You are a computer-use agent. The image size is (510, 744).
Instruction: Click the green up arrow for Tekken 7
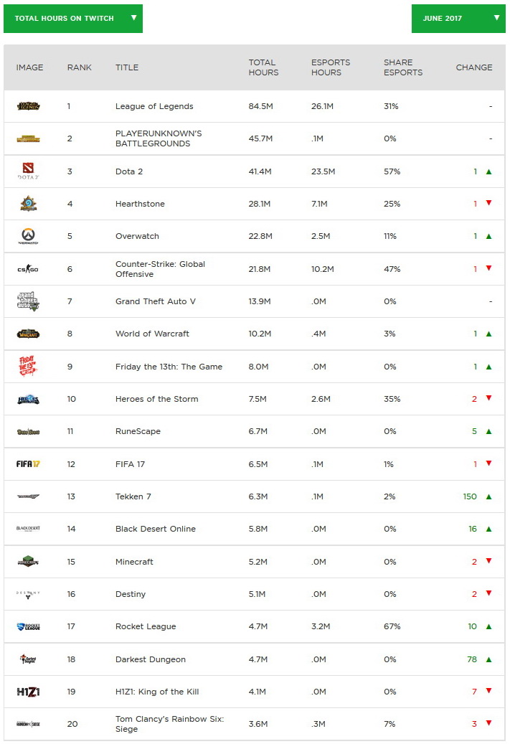pos(488,496)
